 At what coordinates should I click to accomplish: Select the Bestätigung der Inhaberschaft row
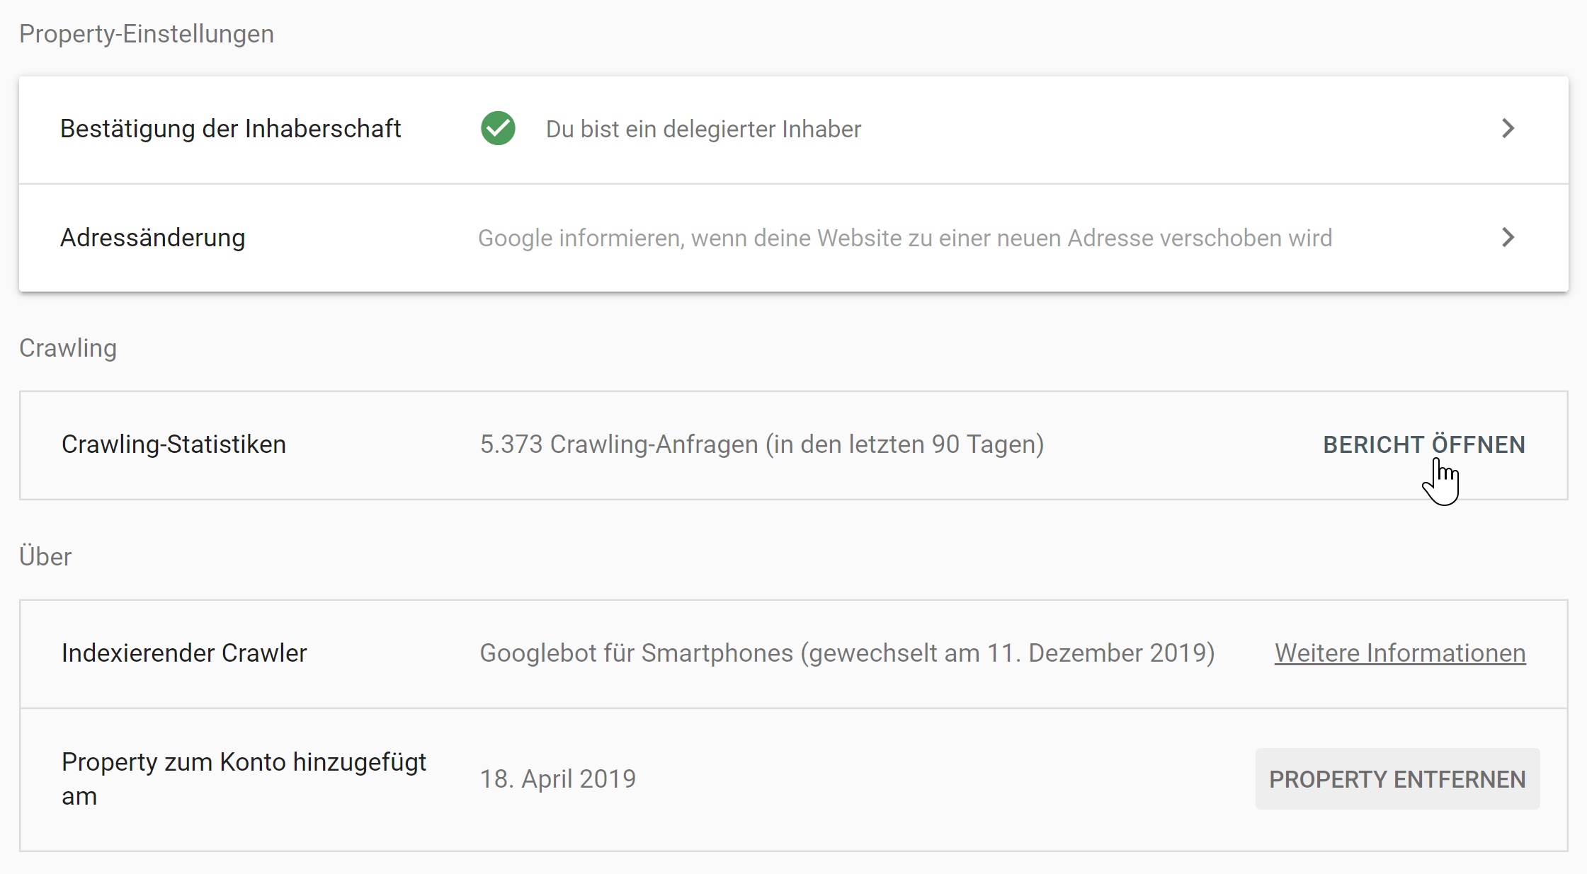[x=230, y=129]
